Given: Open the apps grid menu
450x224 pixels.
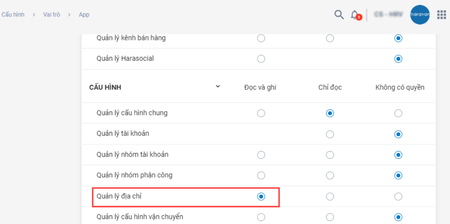Looking at the screenshot, I should tap(441, 14).
